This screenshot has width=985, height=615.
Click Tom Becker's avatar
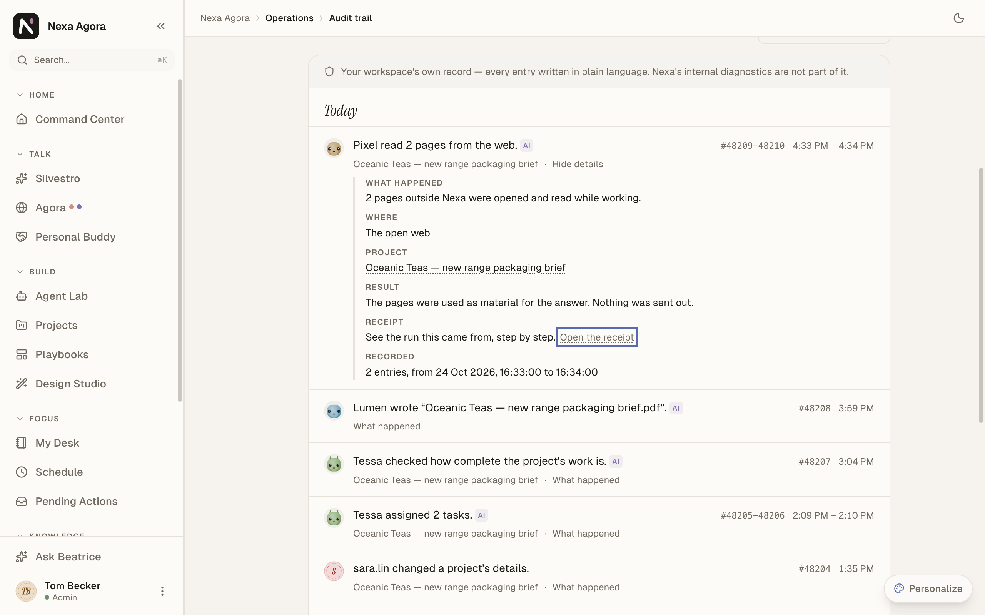(x=26, y=591)
